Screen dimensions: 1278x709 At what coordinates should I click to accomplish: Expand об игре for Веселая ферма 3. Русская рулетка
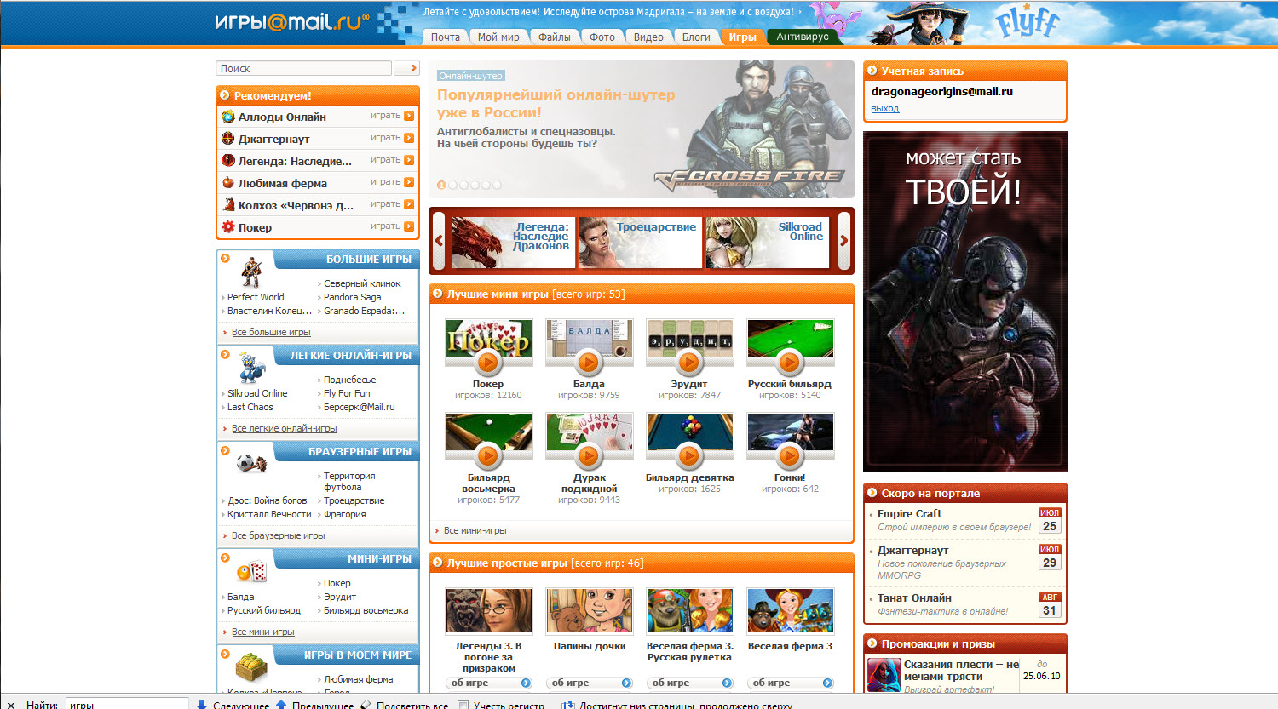pos(689,683)
